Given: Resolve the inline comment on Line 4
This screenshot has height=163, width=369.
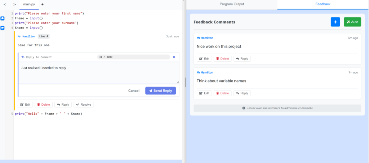Looking at the screenshot, I should pos(84,105).
